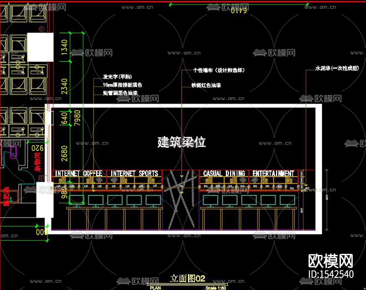This screenshot has width=366, height=290.
Task: Select the ENTERTAINMENT signage text
Action: point(273,173)
